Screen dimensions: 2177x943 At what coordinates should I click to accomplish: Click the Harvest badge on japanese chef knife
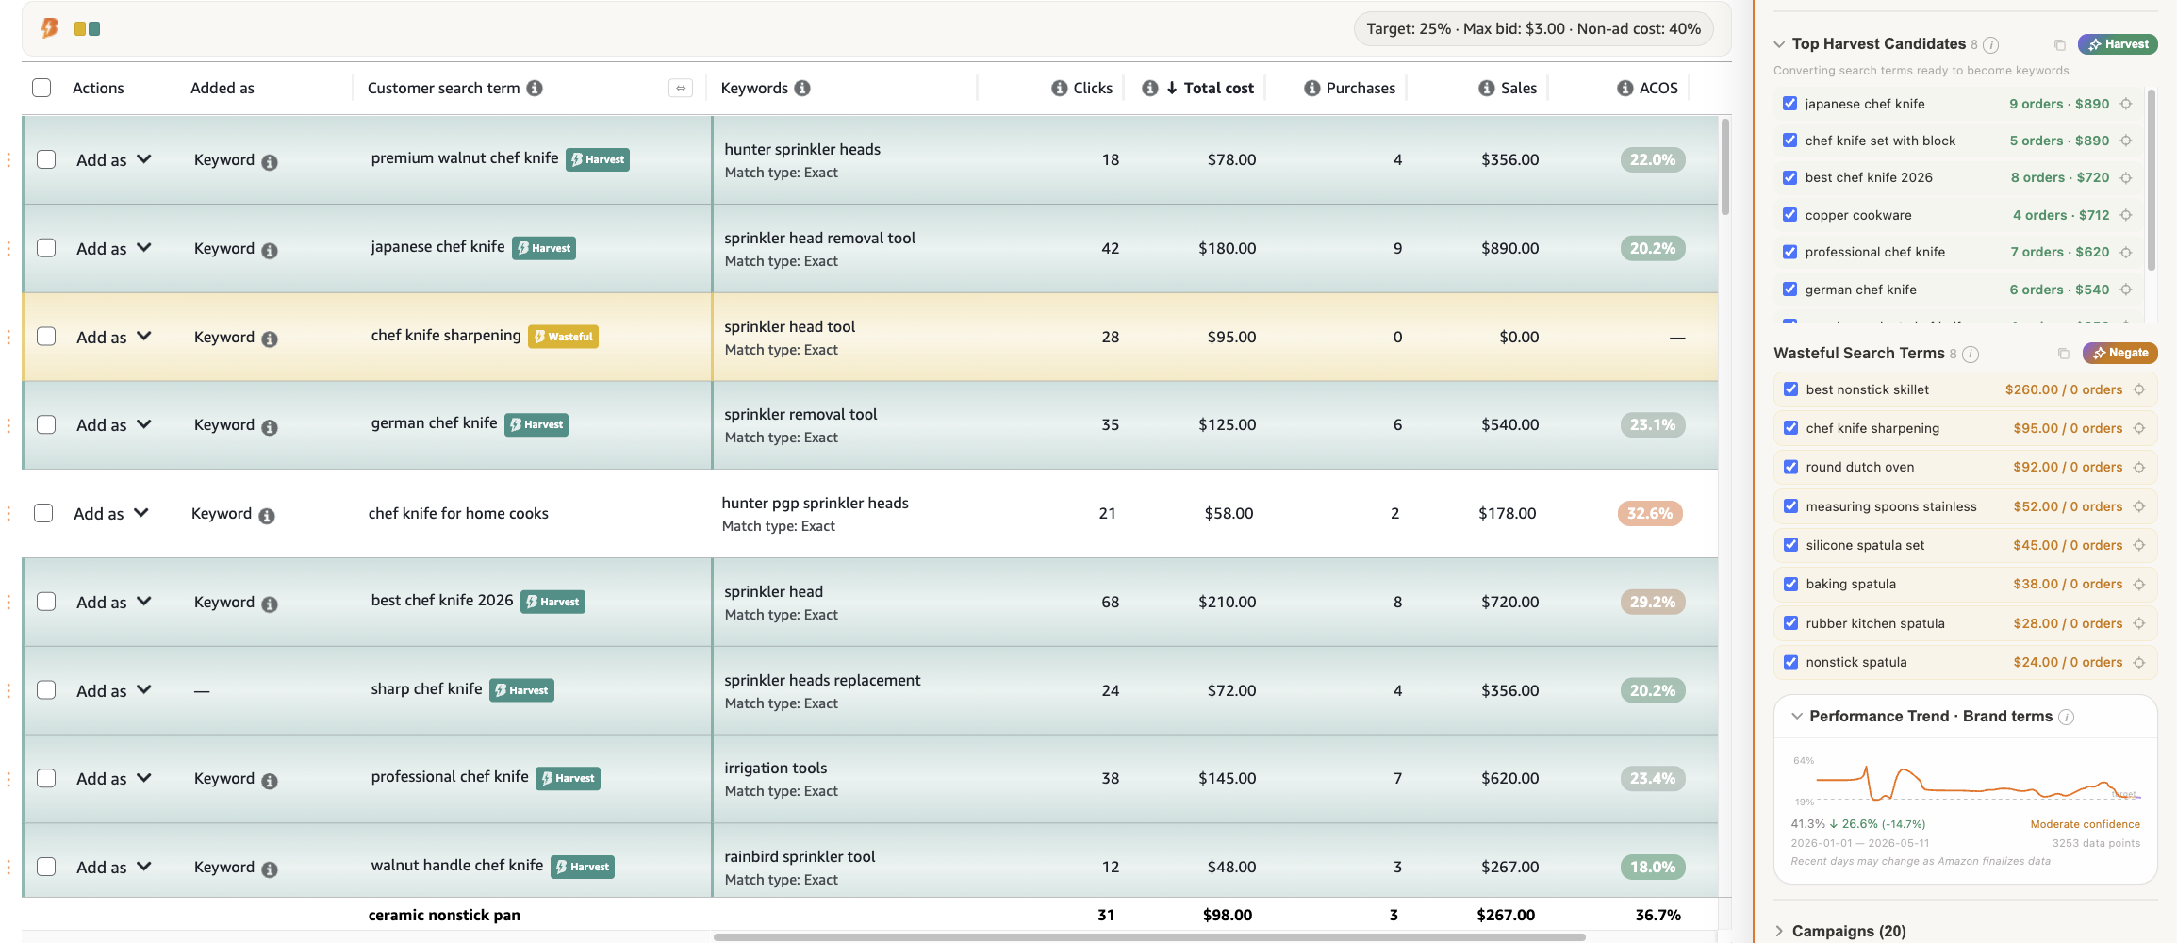pyautogui.click(x=544, y=248)
